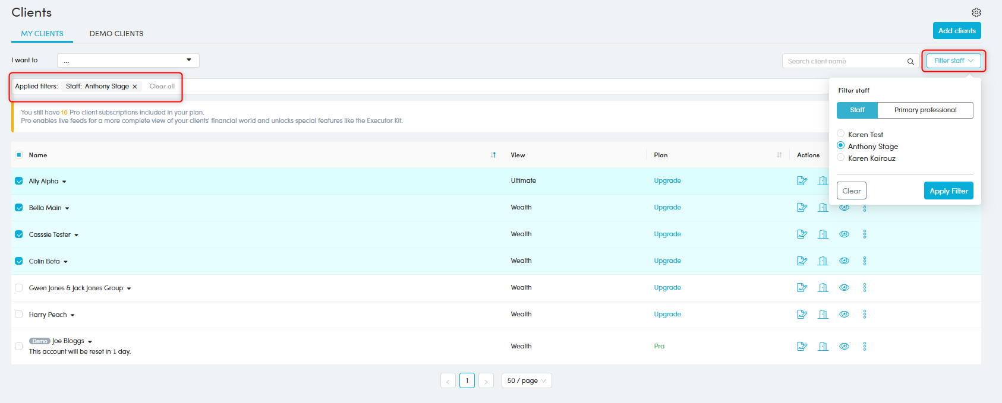This screenshot has height=403, width=1002.
Task: Open the 'I want to' dropdown
Action: click(x=128, y=61)
